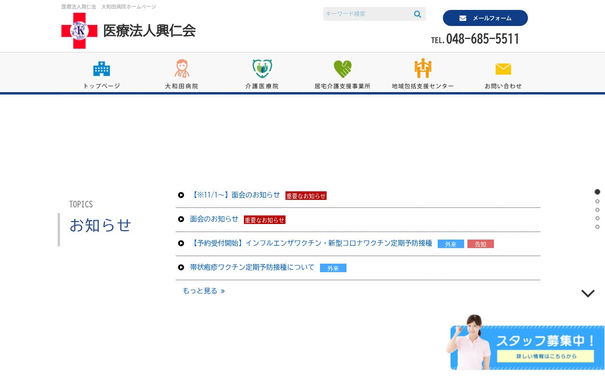
Task: Open 帯状疱疹ワクチン定期予防接種について link
Action: [x=252, y=267]
